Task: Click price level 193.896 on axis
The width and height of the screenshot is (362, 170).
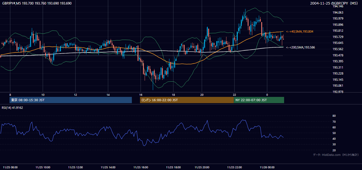Action: (x=338, y=25)
